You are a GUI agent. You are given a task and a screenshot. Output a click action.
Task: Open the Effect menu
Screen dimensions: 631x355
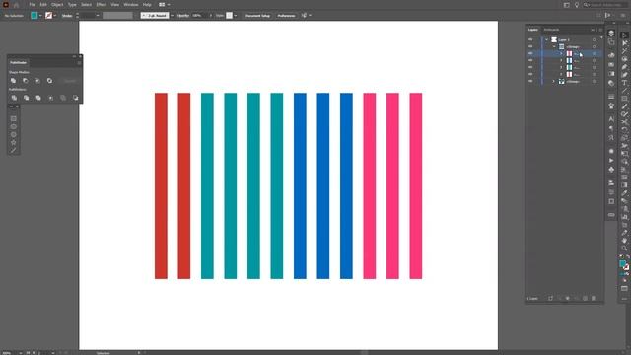pyautogui.click(x=101, y=4)
